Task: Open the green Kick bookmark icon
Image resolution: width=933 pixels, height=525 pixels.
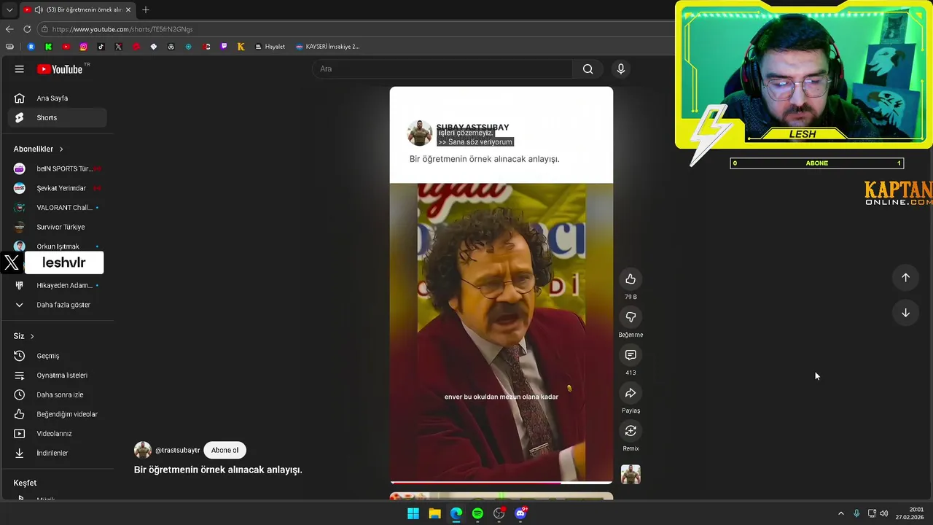Action: (48, 47)
